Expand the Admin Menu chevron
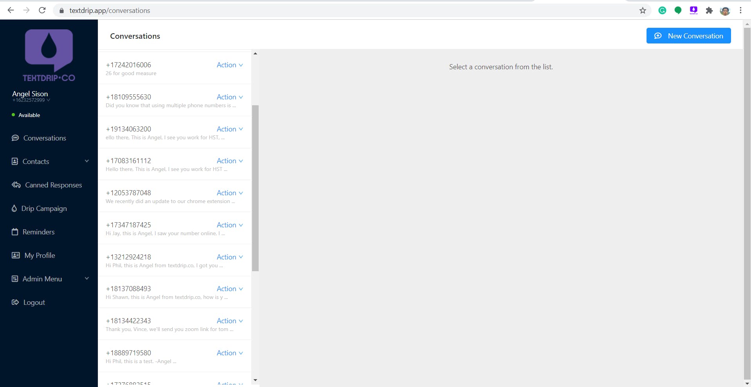This screenshot has width=751, height=387. 87,278
